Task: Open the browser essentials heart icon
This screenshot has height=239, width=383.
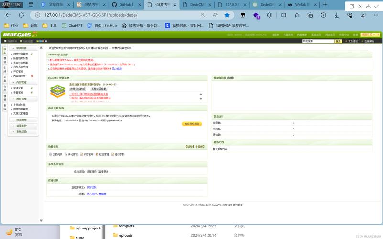Action: (x=350, y=15)
